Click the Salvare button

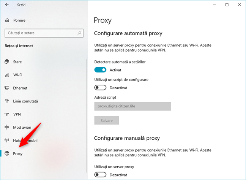click(106, 120)
